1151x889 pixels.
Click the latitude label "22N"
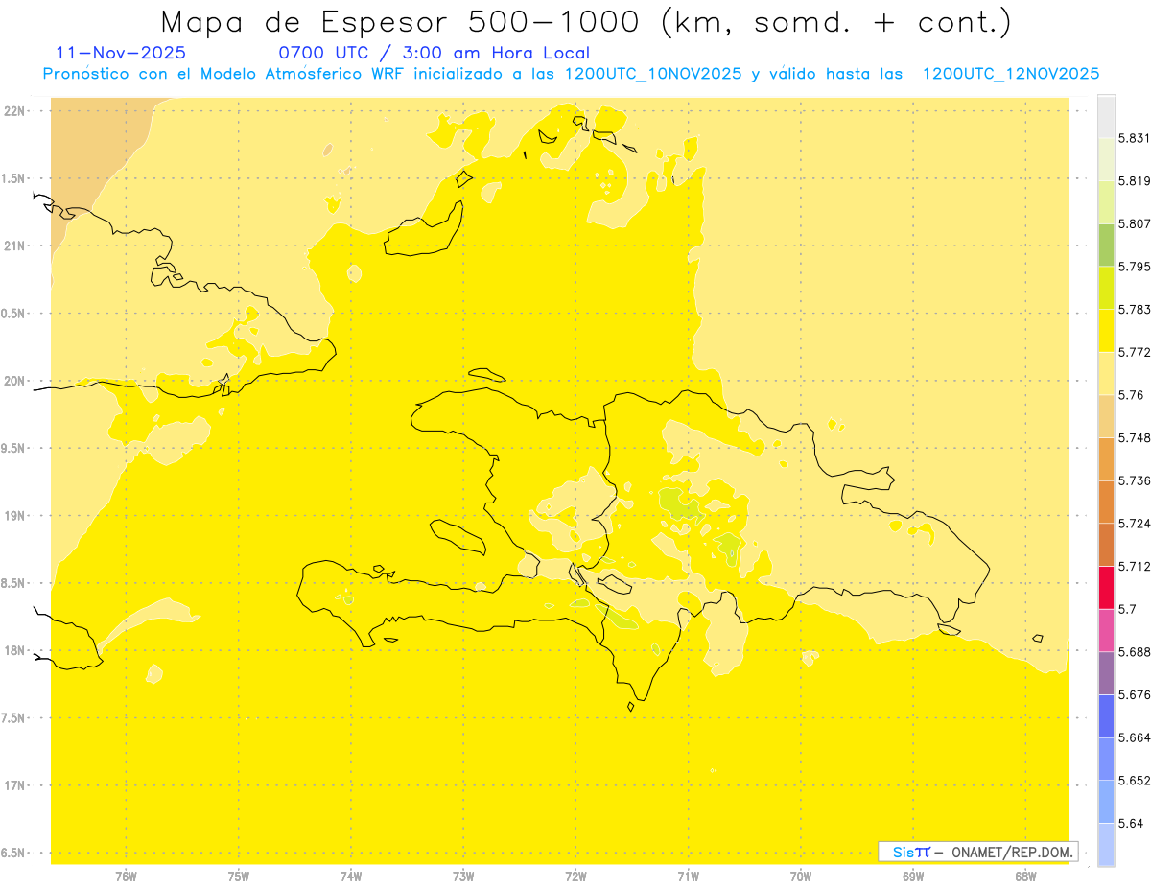[x=14, y=110]
